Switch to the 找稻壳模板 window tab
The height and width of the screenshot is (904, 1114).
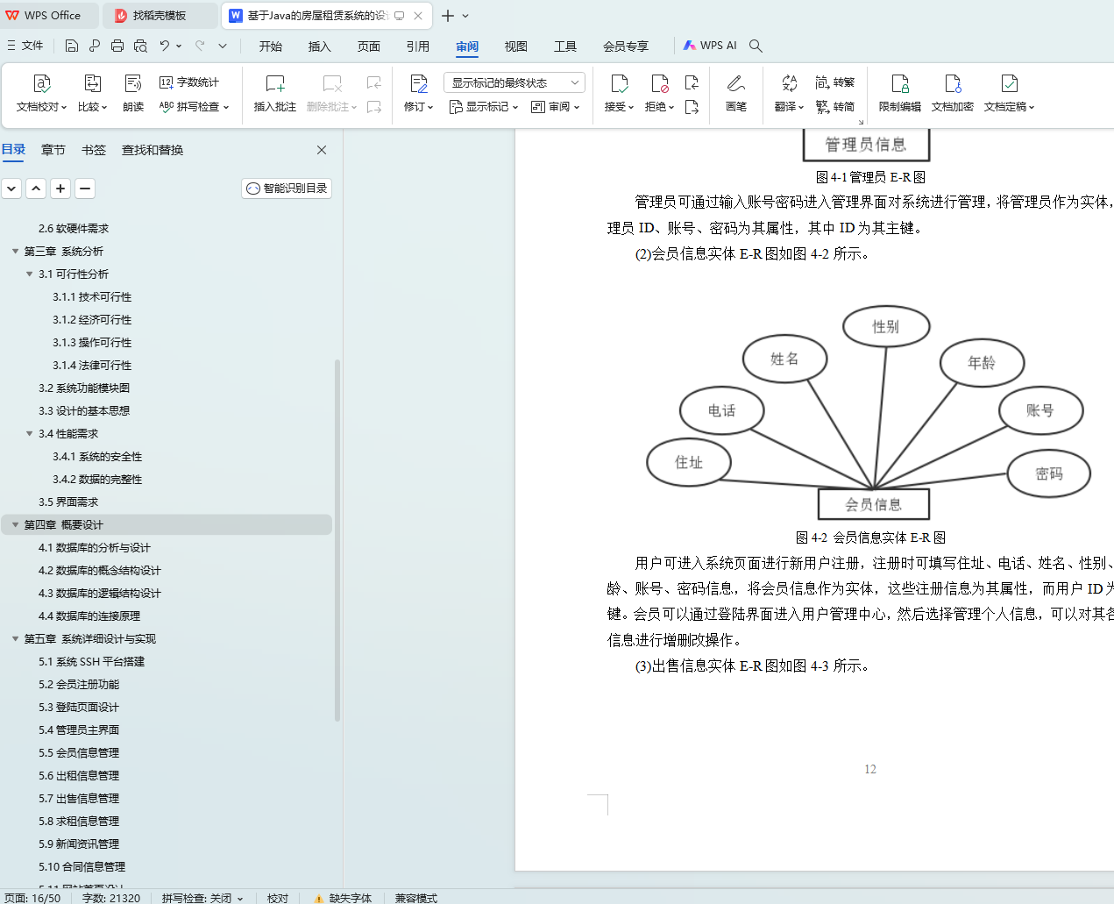pyautogui.click(x=160, y=16)
